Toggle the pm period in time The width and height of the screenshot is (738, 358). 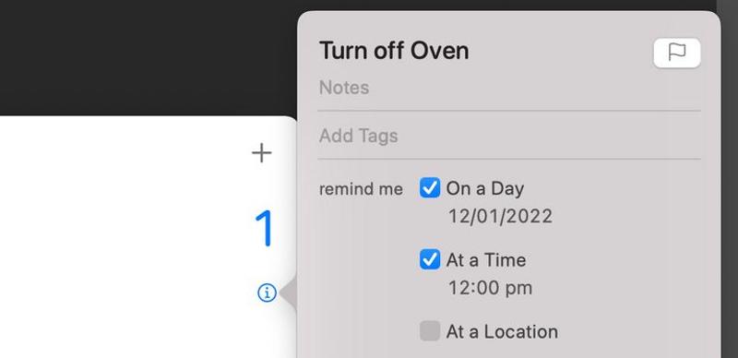pyautogui.click(x=517, y=289)
